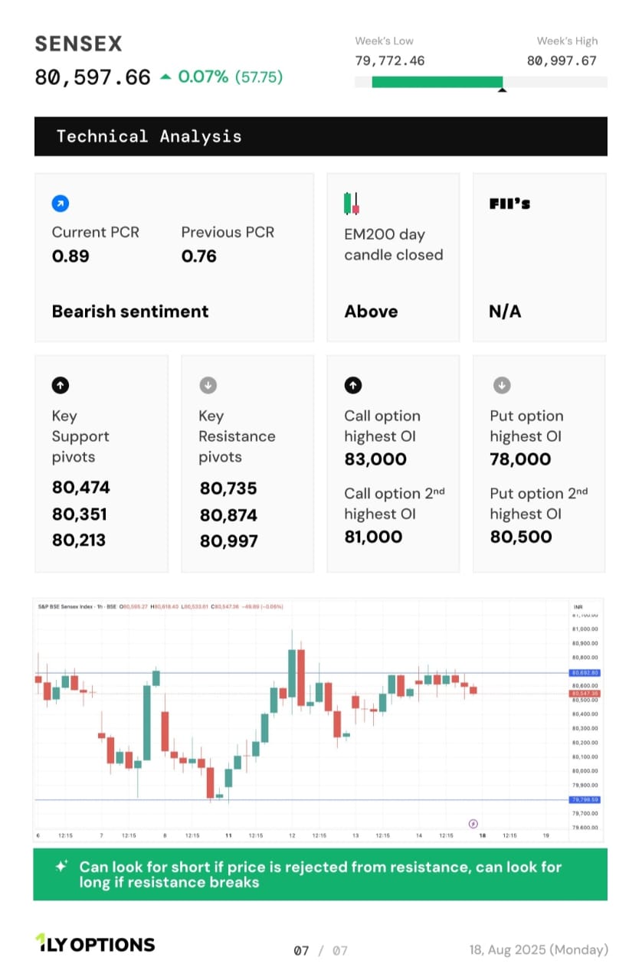Click the black marker under the weekly range bar
Screen dimensions: 642x980
click(x=502, y=90)
